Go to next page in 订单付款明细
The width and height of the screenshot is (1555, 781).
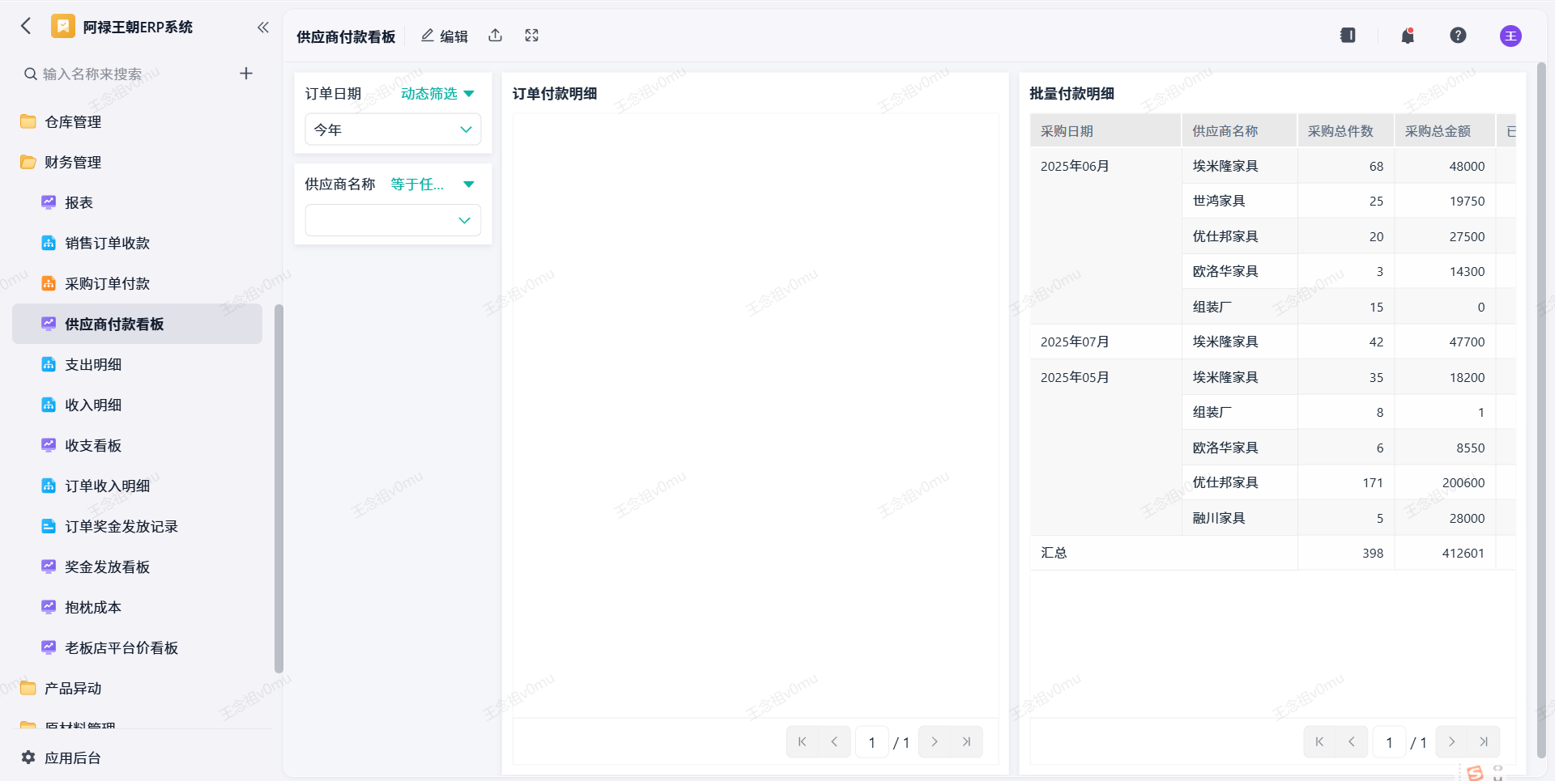[x=935, y=742]
